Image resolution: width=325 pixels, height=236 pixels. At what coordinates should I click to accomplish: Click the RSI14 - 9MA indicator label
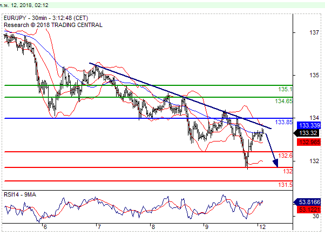(20, 195)
